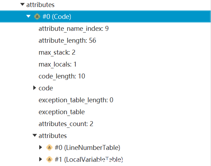The image size is (211, 166).
Task: Click the LineNumberTable attribute icon
Action: pyautogui.click(x=49, y=147)
